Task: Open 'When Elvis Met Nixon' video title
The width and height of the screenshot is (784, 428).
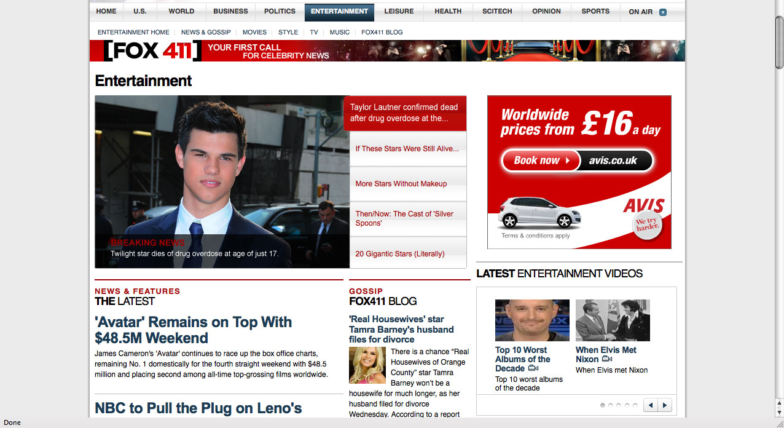Action: click(x=606, y=355)
